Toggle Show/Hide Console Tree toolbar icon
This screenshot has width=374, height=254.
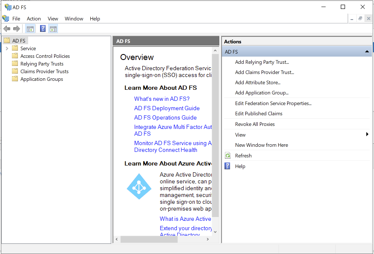[30, 29]
